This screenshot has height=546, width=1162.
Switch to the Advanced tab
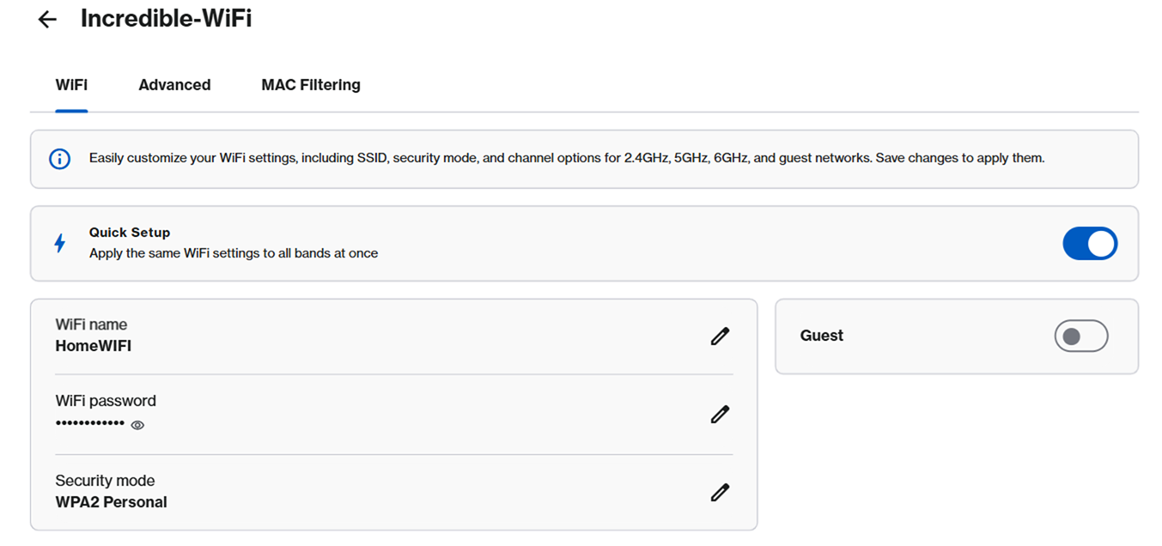tap(174, 84)
